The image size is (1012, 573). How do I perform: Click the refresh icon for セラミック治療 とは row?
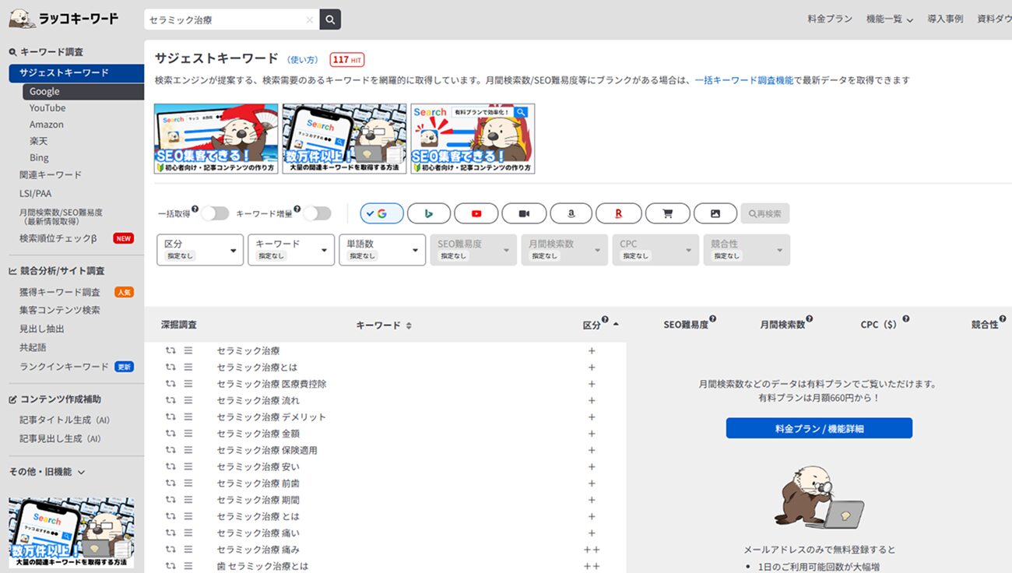[x=170, y=516]
